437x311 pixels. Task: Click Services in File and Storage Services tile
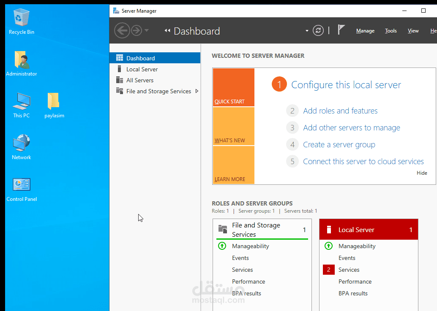(x=242, y=270)
